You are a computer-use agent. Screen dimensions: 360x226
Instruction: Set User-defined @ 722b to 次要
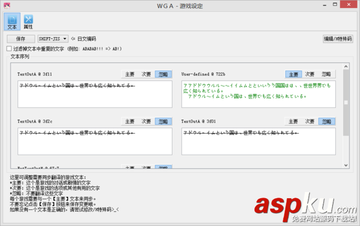(x=310, y=74)
